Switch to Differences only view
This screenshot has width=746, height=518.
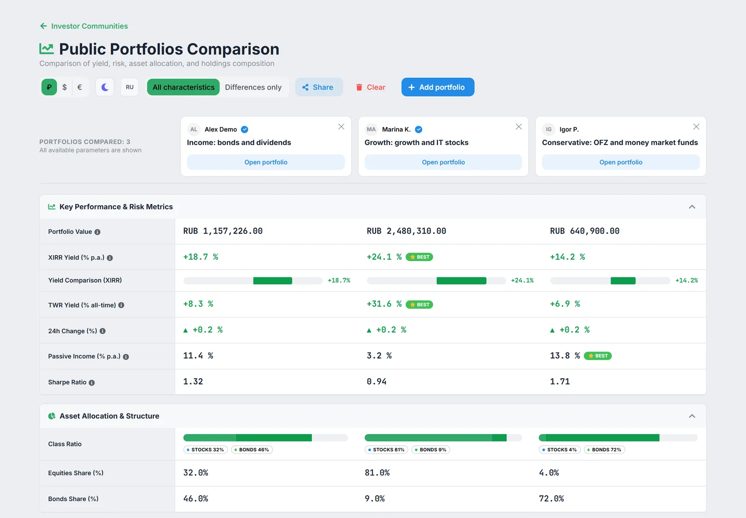pos(253,87)
